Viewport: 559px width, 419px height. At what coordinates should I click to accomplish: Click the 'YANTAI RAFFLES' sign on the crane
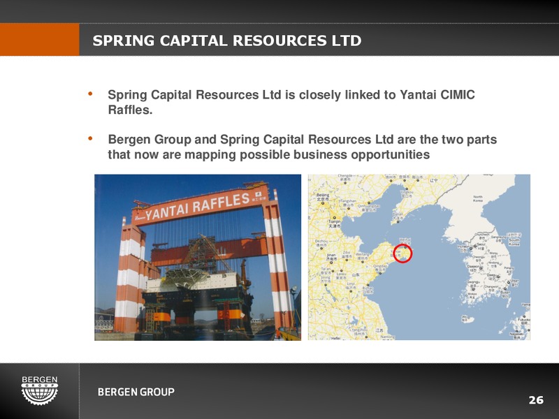click(x=197, y=207)
